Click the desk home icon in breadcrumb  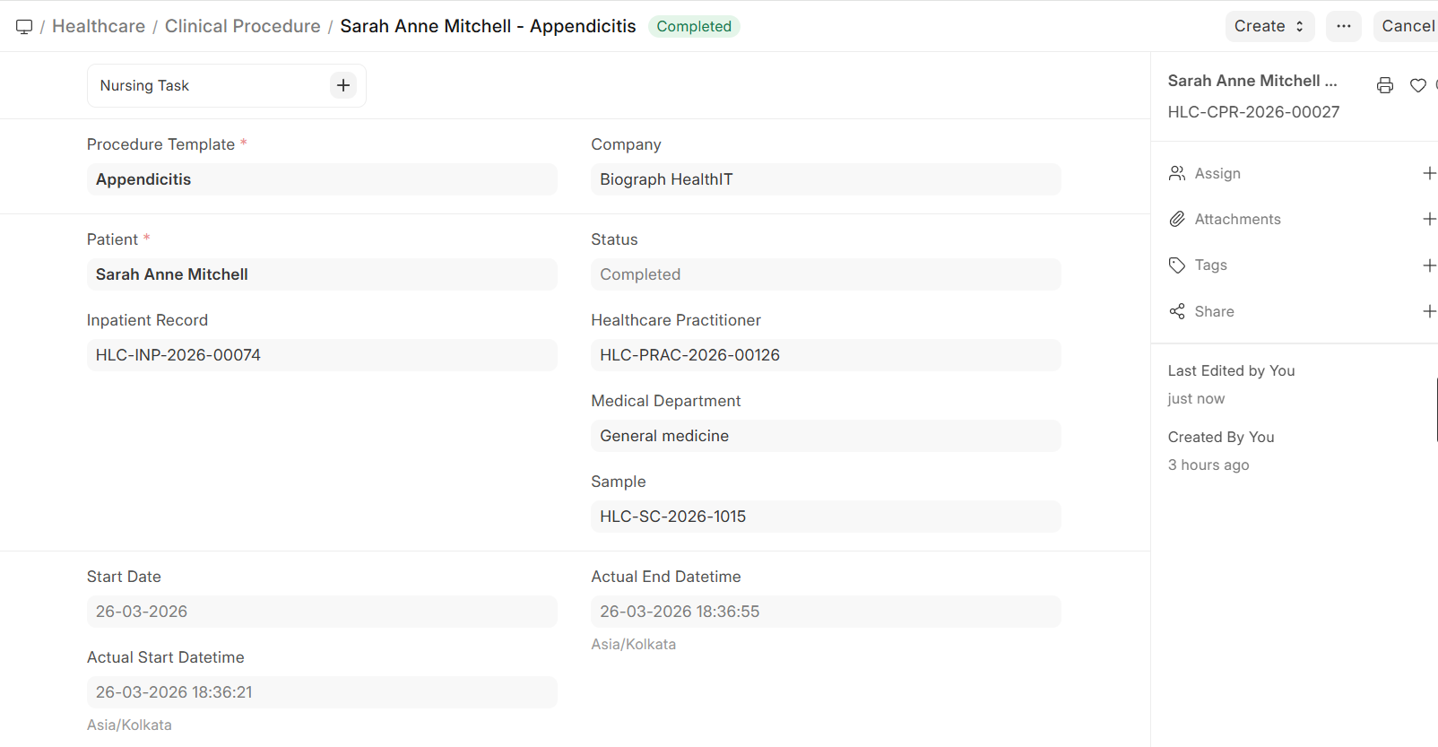pyautogui.click(x=24, y=27)
